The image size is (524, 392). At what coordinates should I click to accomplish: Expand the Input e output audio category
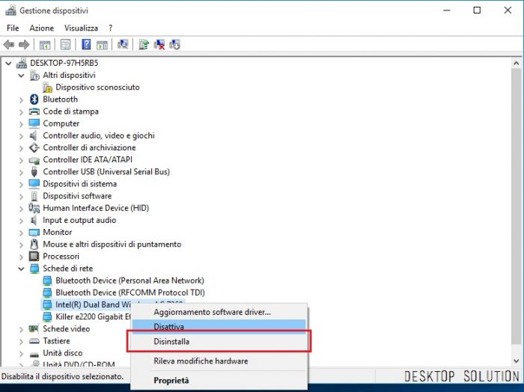21,221
